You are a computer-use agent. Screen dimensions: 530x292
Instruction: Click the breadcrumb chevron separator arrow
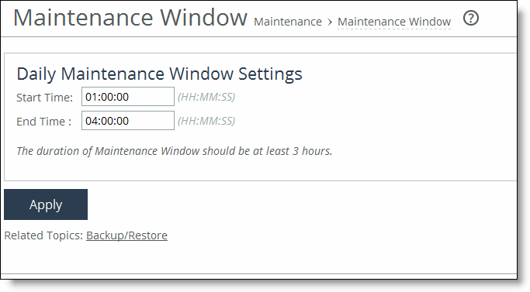coord(330,22)
